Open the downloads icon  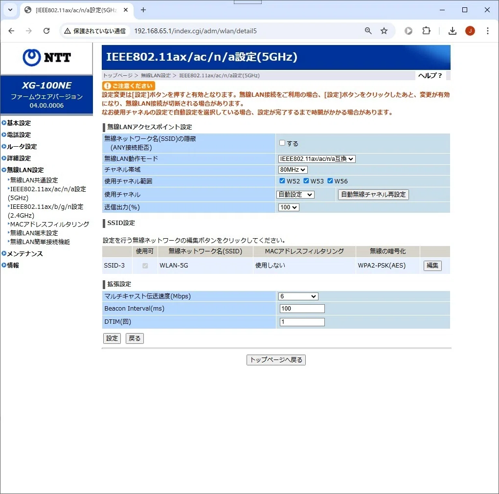point(452,31)
